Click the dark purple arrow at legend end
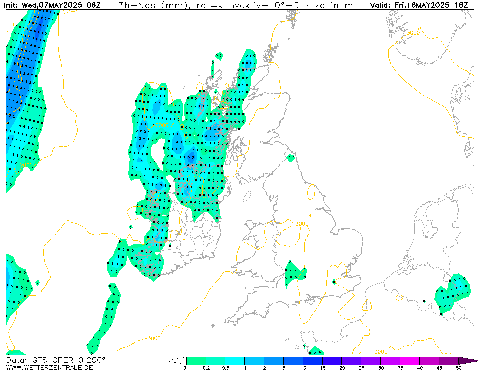 [468, 361]
